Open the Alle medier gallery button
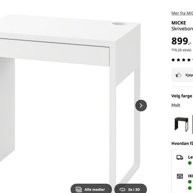193x193 pixels. point(91,189)
